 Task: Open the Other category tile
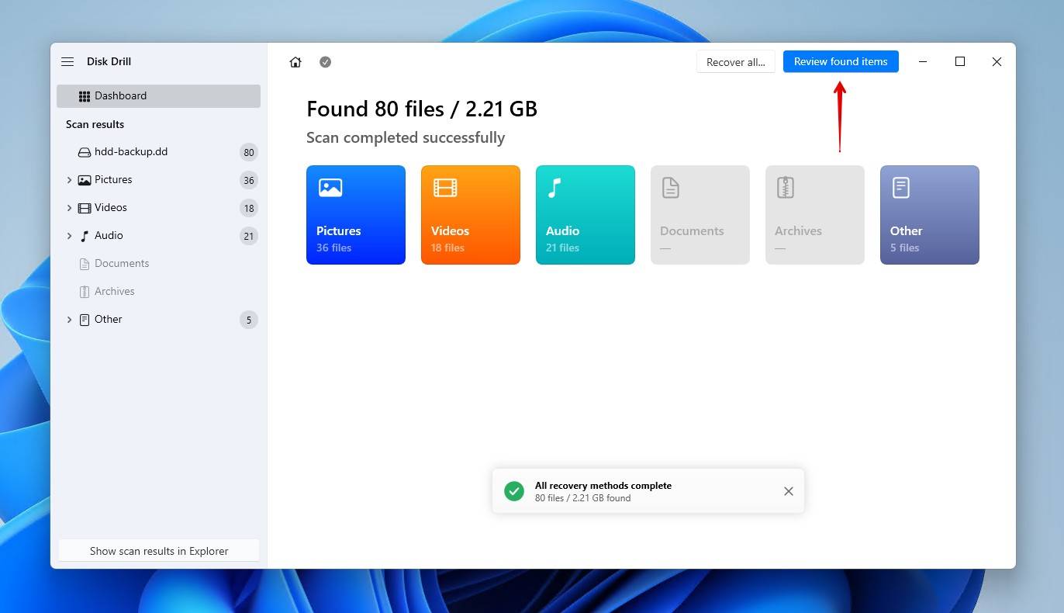(929, 215)
